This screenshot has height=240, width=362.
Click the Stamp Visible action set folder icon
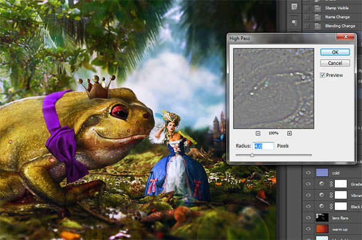tap(318, 8)
